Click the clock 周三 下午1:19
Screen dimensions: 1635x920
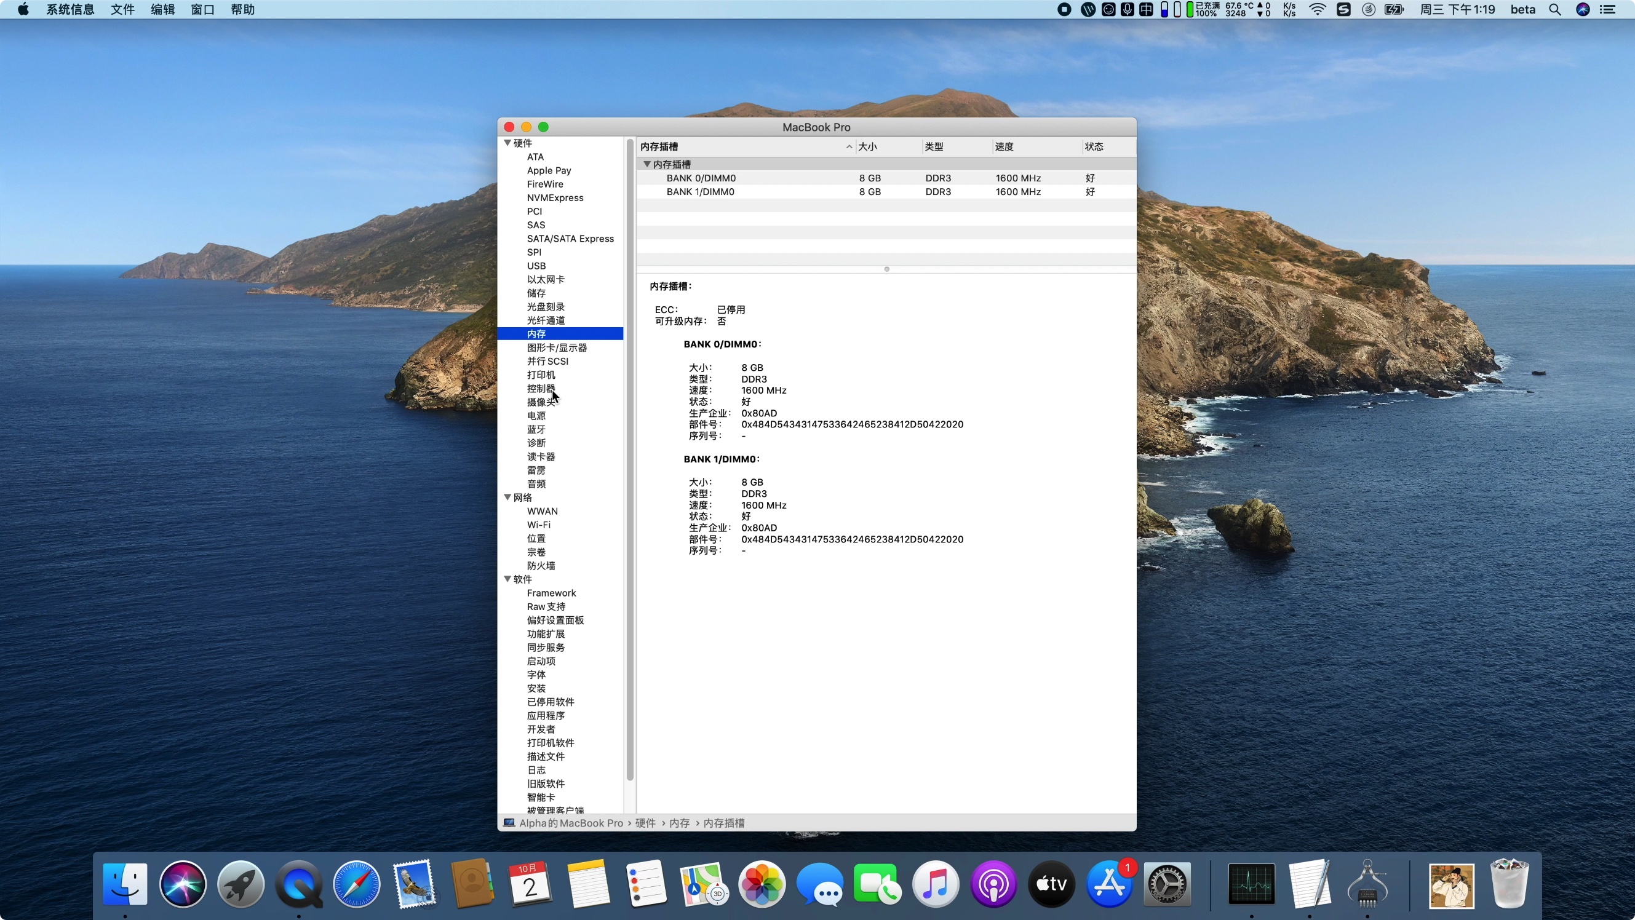coord(1457,9)
